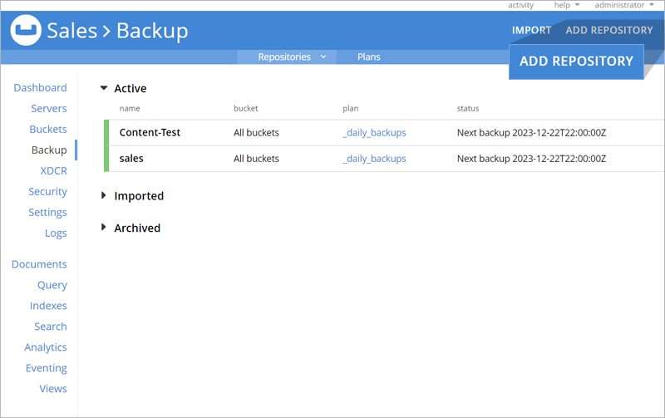This screenshot has width=665, height=418.
Task: Navigate to XDCR in sidebar
Action: click(53, 171)
